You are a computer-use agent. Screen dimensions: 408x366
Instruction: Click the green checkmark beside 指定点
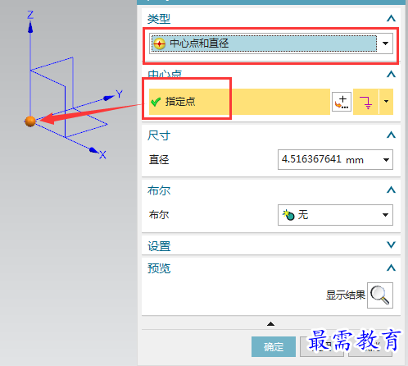pyautogui.click(x=156, y=102)
